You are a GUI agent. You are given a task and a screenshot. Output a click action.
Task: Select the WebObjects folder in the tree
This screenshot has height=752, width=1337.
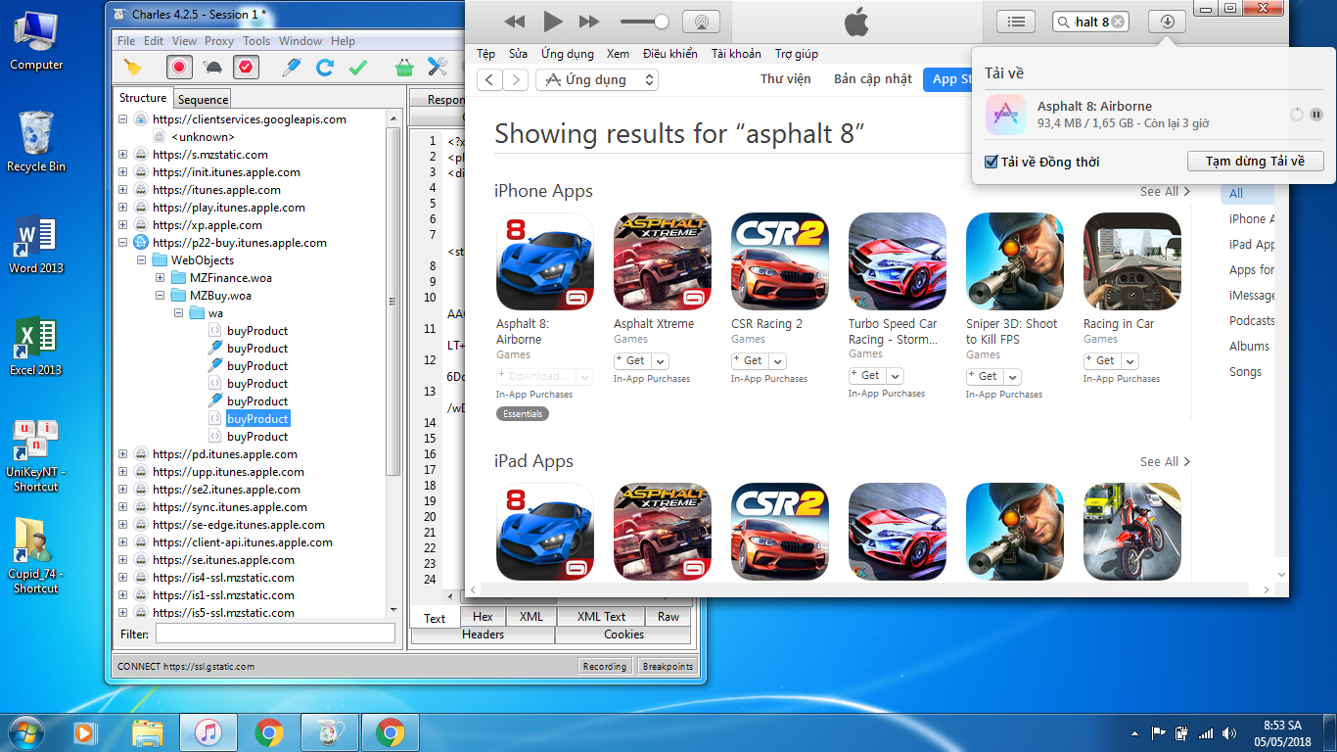pyautogui.click(x=202, y=260)
